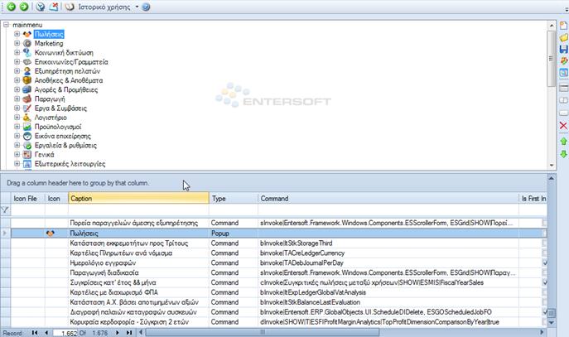Image resolution: width=569 pixels, height=337 pixels.
Task: Click the Open folder icon in the right sidebar
Action: pos(563,37)
